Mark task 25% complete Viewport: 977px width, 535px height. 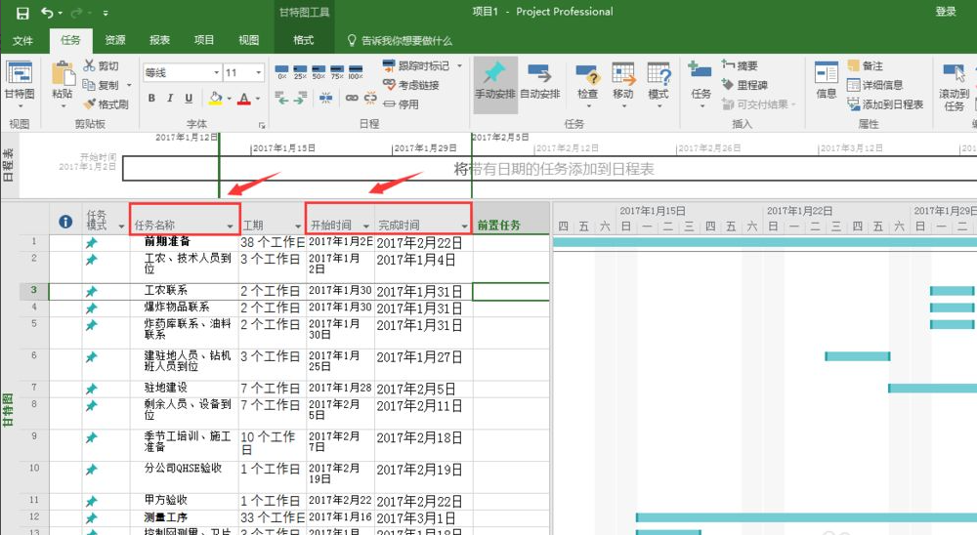[300, 71]
